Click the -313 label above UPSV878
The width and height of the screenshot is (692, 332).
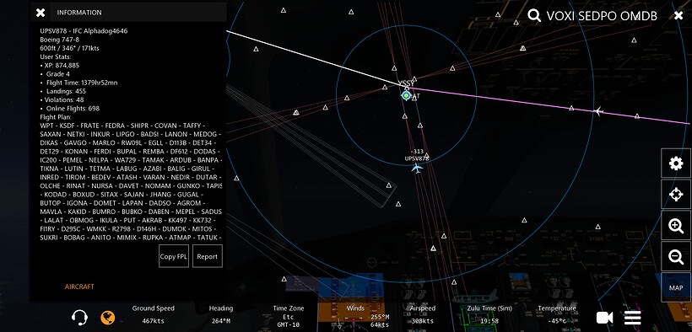[x=417, y=152]
